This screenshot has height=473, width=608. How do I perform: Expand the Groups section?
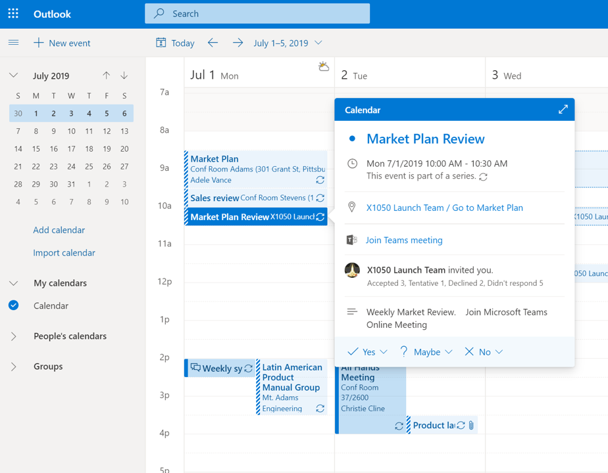click(14, 367)
